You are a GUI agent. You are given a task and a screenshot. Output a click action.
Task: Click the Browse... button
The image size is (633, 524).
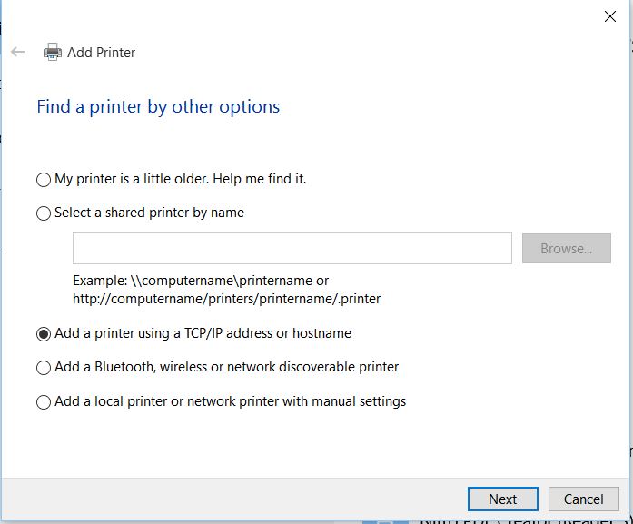point(567,248)
